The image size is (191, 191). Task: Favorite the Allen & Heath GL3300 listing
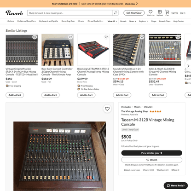[178, 37]
